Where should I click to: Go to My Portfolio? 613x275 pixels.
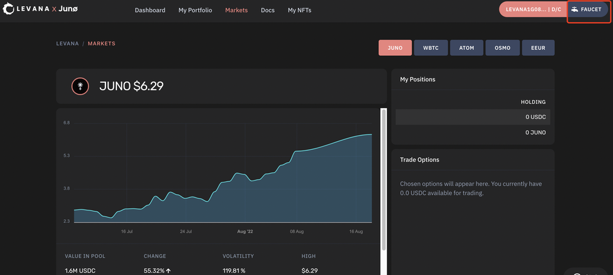point(195,10)
